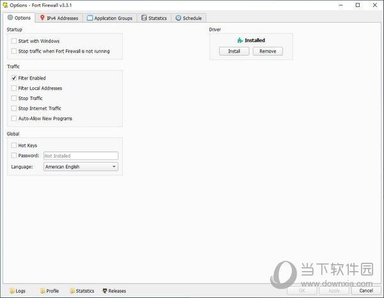Image resolution: width=384 pixels, height=298 pixels.
Task: Click the Profile folder icon
Action: pos(43,291)
